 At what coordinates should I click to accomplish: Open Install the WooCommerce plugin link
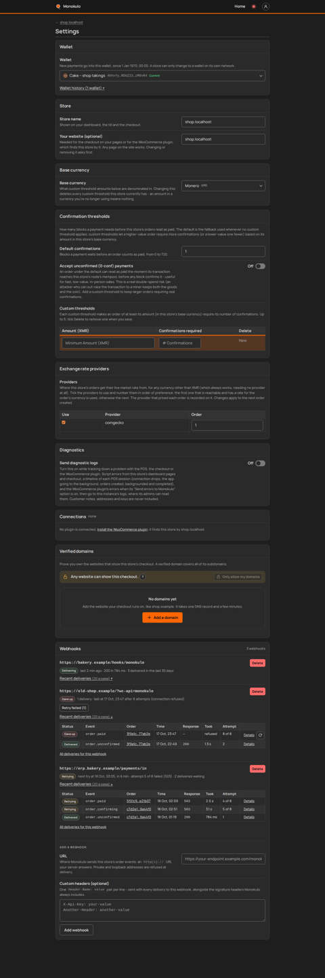[x=123, y=529]
